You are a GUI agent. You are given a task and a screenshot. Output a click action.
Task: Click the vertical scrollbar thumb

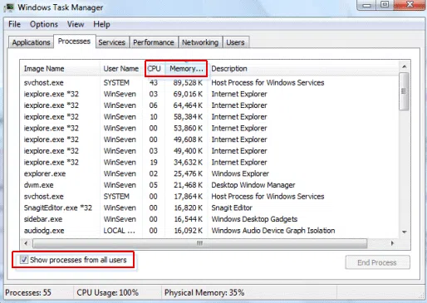point(405,91)
